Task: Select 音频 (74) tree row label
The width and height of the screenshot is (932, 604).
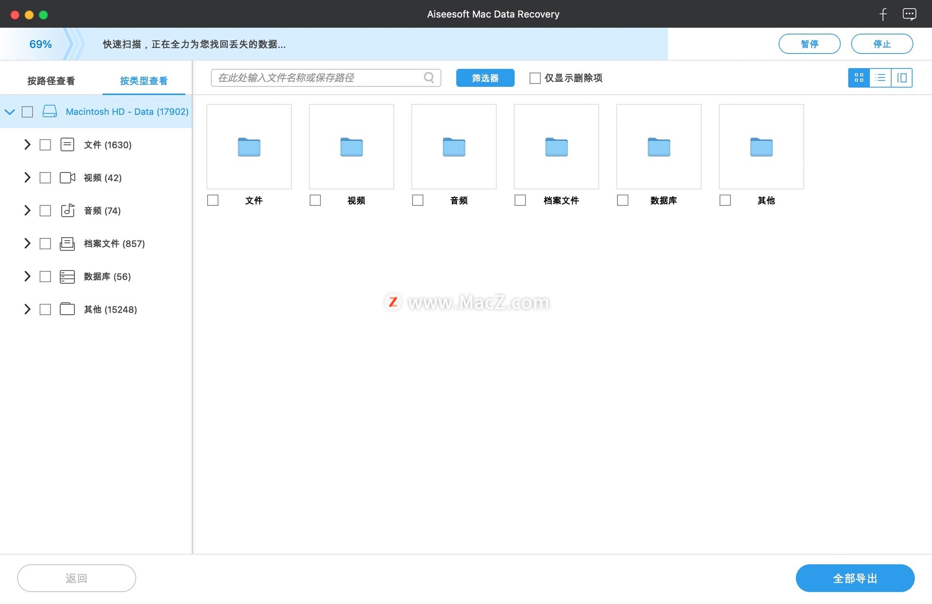Action: coord(102,211)
